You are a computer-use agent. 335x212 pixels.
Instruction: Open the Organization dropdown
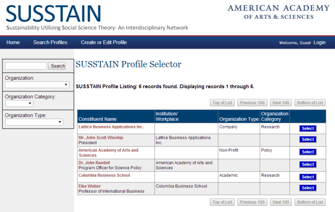pos(37,85)
